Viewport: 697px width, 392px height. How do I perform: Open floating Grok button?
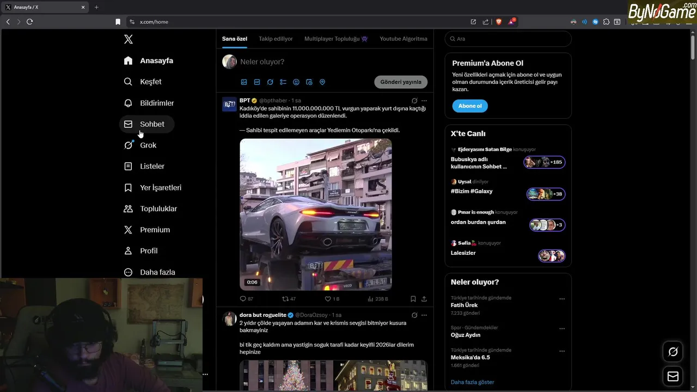[673, 352]
